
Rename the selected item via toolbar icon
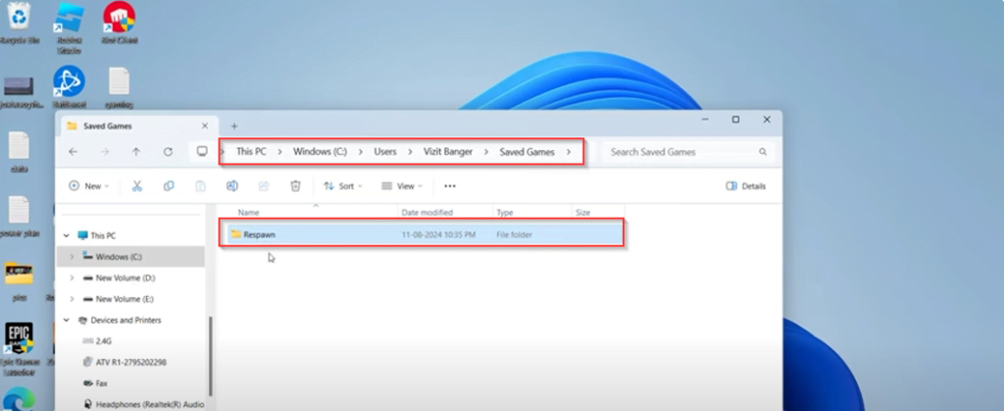pos(231,185)
